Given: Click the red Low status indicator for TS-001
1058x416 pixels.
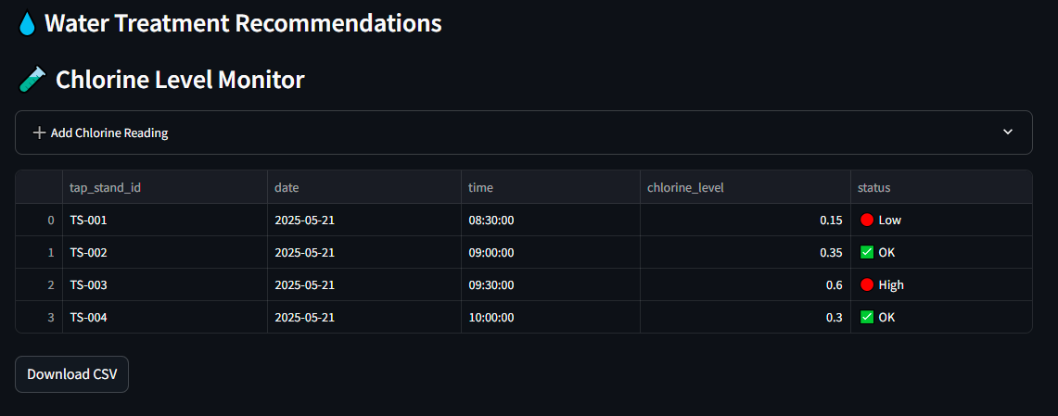Looking at the screenshot, I should click(867, 221).
